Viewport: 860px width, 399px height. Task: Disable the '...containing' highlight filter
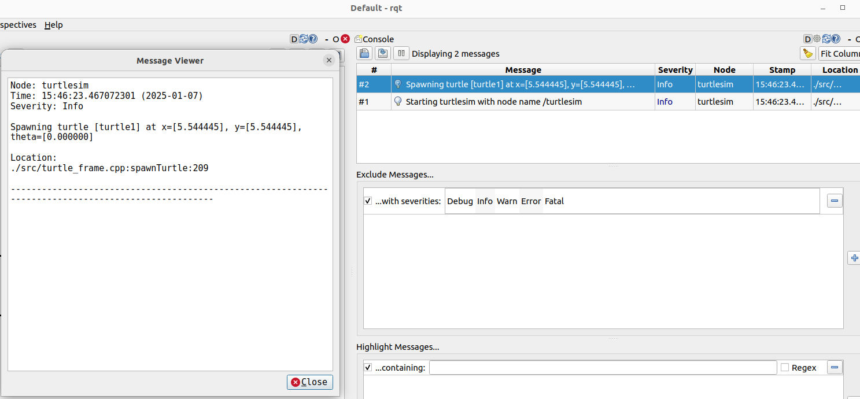368,368
